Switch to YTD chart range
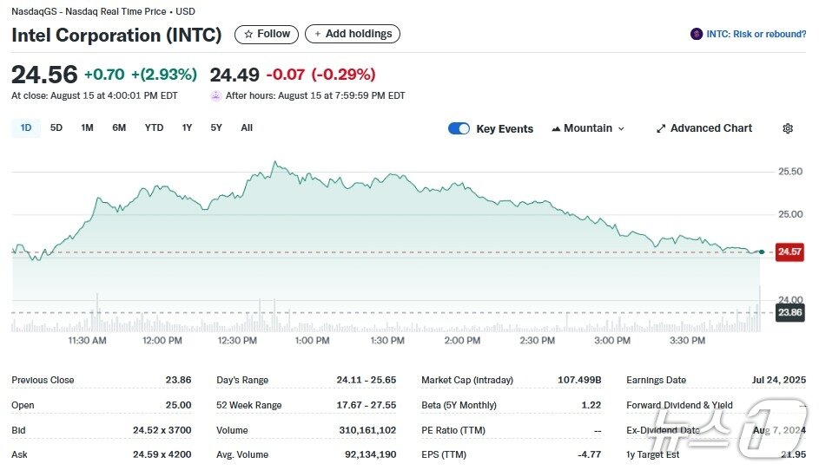This screenshot has width=819, height=470. pyautogui.click(x=154, y=127)
